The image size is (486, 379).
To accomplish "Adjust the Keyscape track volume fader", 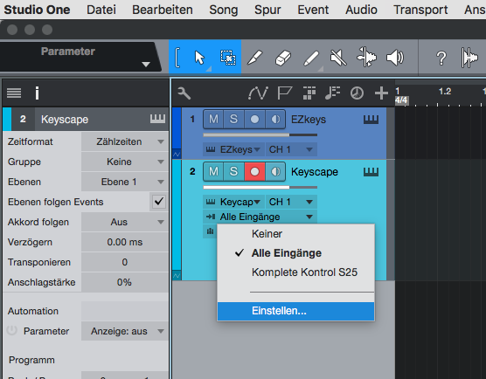I will coord(260,188).
